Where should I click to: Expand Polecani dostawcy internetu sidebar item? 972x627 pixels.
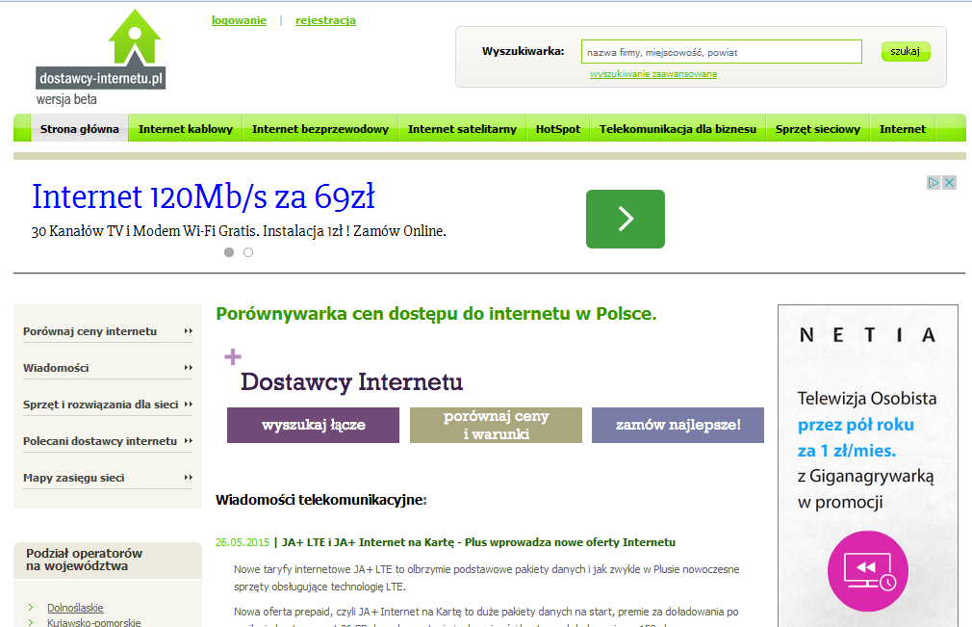coord(188,441)
